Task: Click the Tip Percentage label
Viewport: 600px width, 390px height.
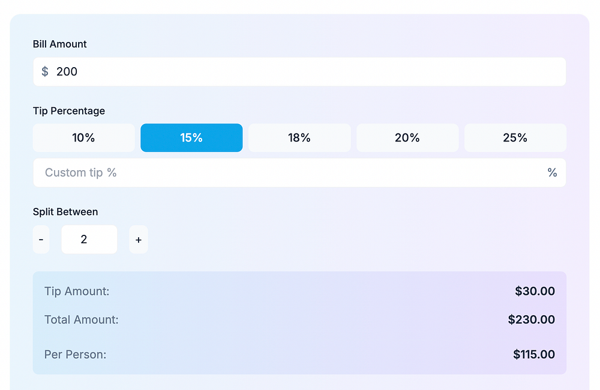Action: click(x=69, y=111)
